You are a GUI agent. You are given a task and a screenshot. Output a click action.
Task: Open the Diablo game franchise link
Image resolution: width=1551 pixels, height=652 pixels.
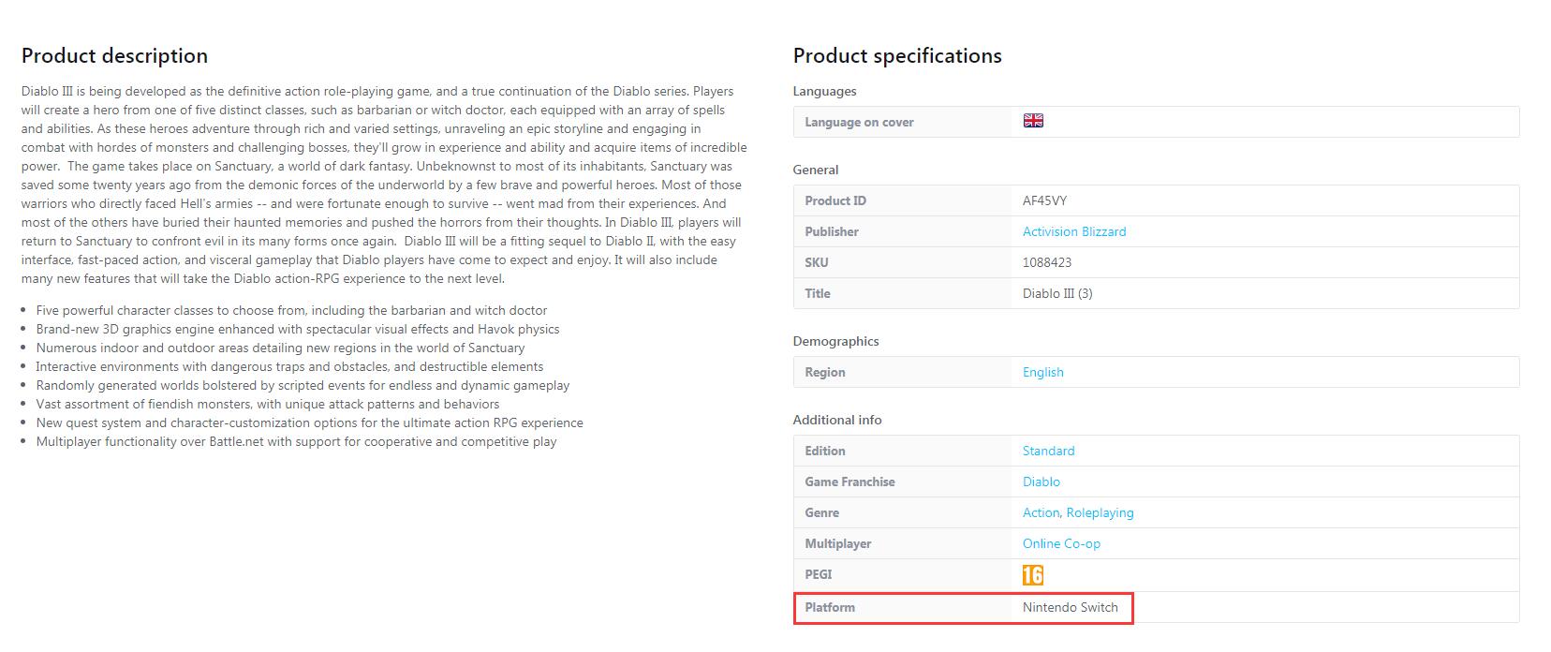pos(1041,482)
